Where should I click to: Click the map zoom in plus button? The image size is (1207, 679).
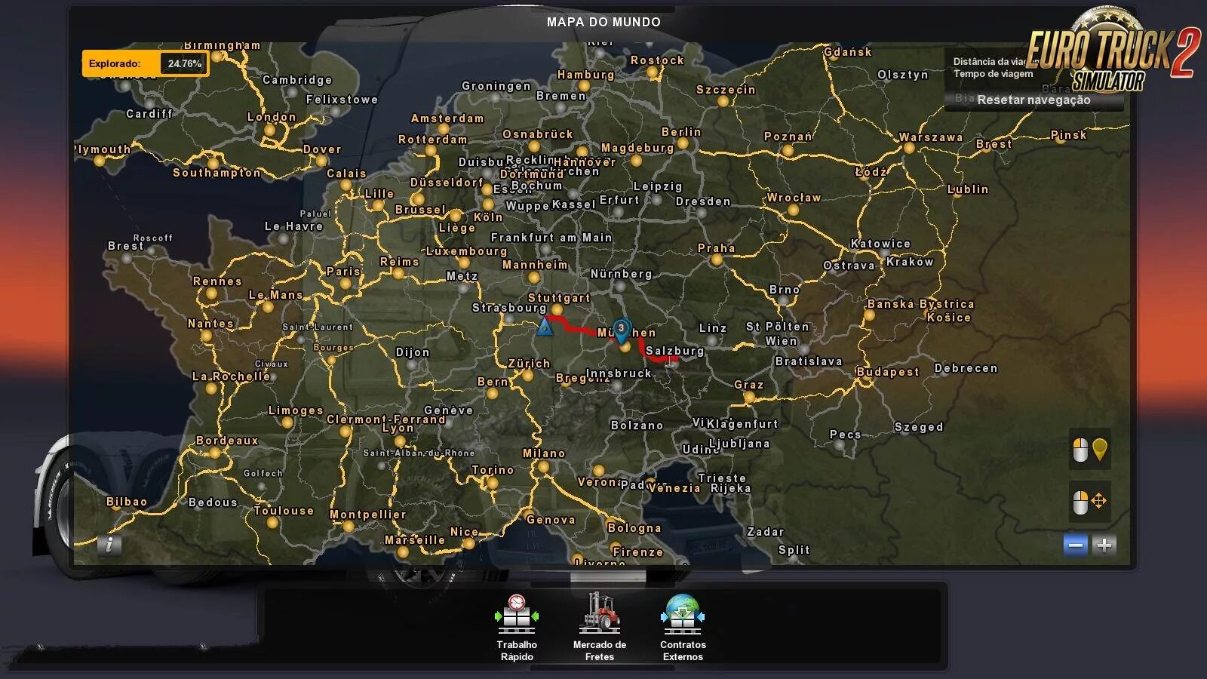(x=1104, y=545)
